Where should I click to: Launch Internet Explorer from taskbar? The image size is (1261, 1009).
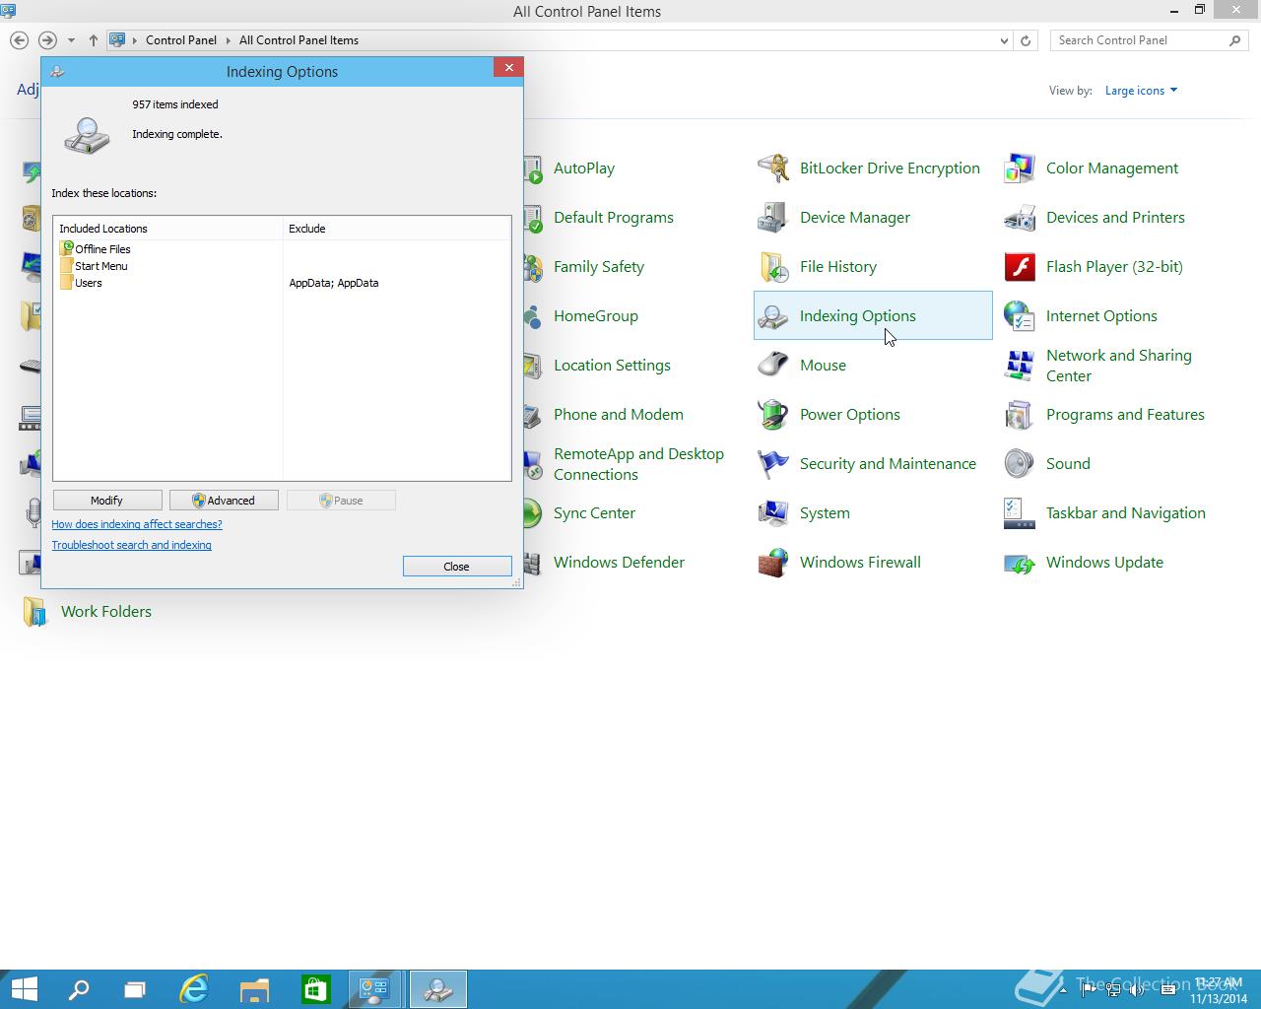(x=194, y=989)
